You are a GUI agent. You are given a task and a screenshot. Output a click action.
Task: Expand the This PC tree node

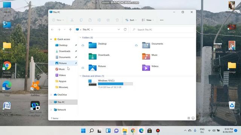coord(51,102)
